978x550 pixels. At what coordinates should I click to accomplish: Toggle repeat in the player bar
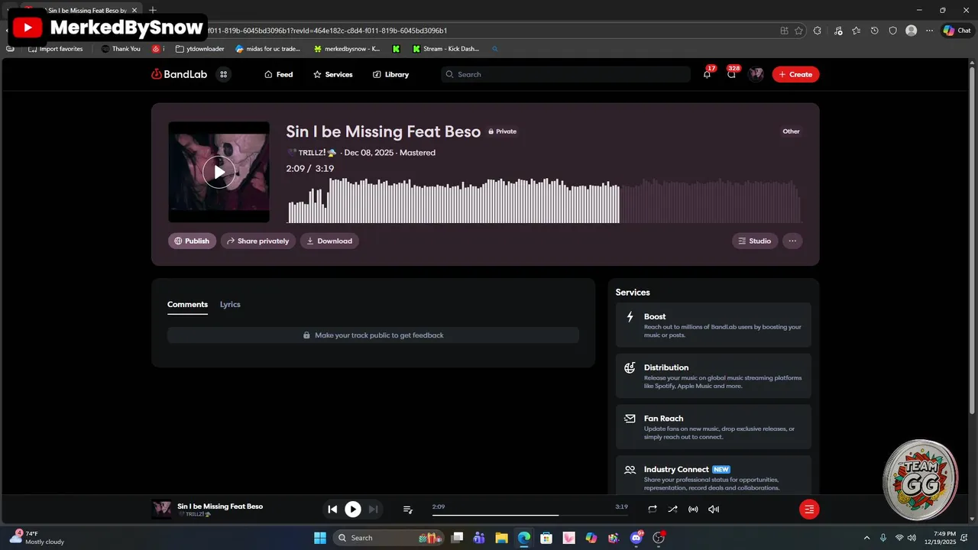click(653, 510)
